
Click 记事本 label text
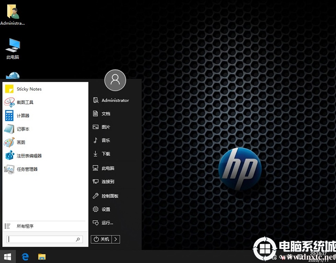(23, 129)
